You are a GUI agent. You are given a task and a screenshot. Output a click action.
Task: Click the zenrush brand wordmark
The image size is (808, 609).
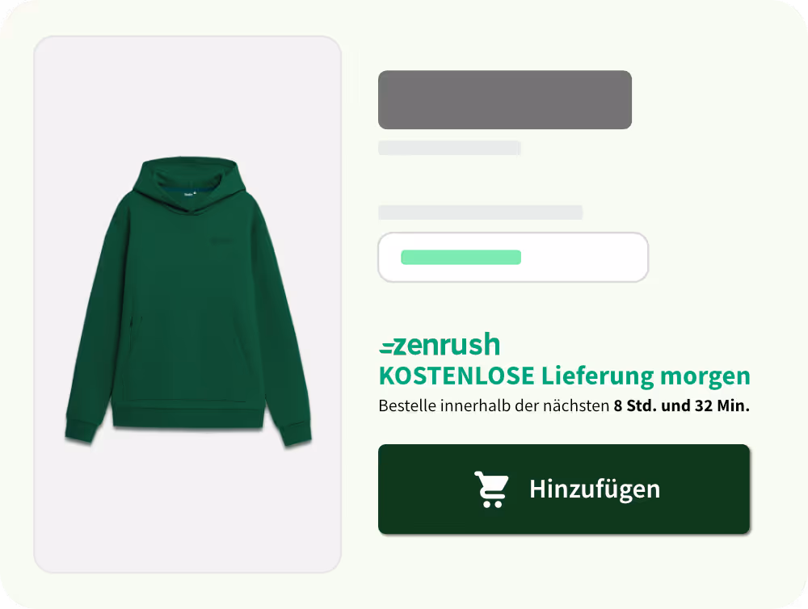point(446,345)
